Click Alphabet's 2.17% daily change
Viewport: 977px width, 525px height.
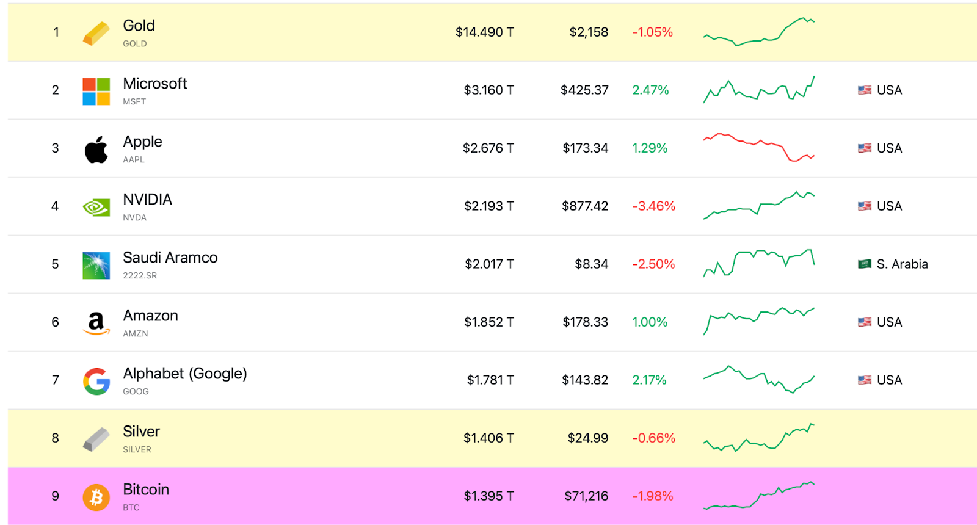649,380
